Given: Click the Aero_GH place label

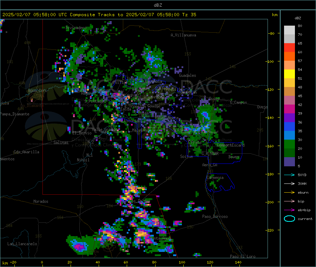Looking at the screenshot, I should [210, 165].
